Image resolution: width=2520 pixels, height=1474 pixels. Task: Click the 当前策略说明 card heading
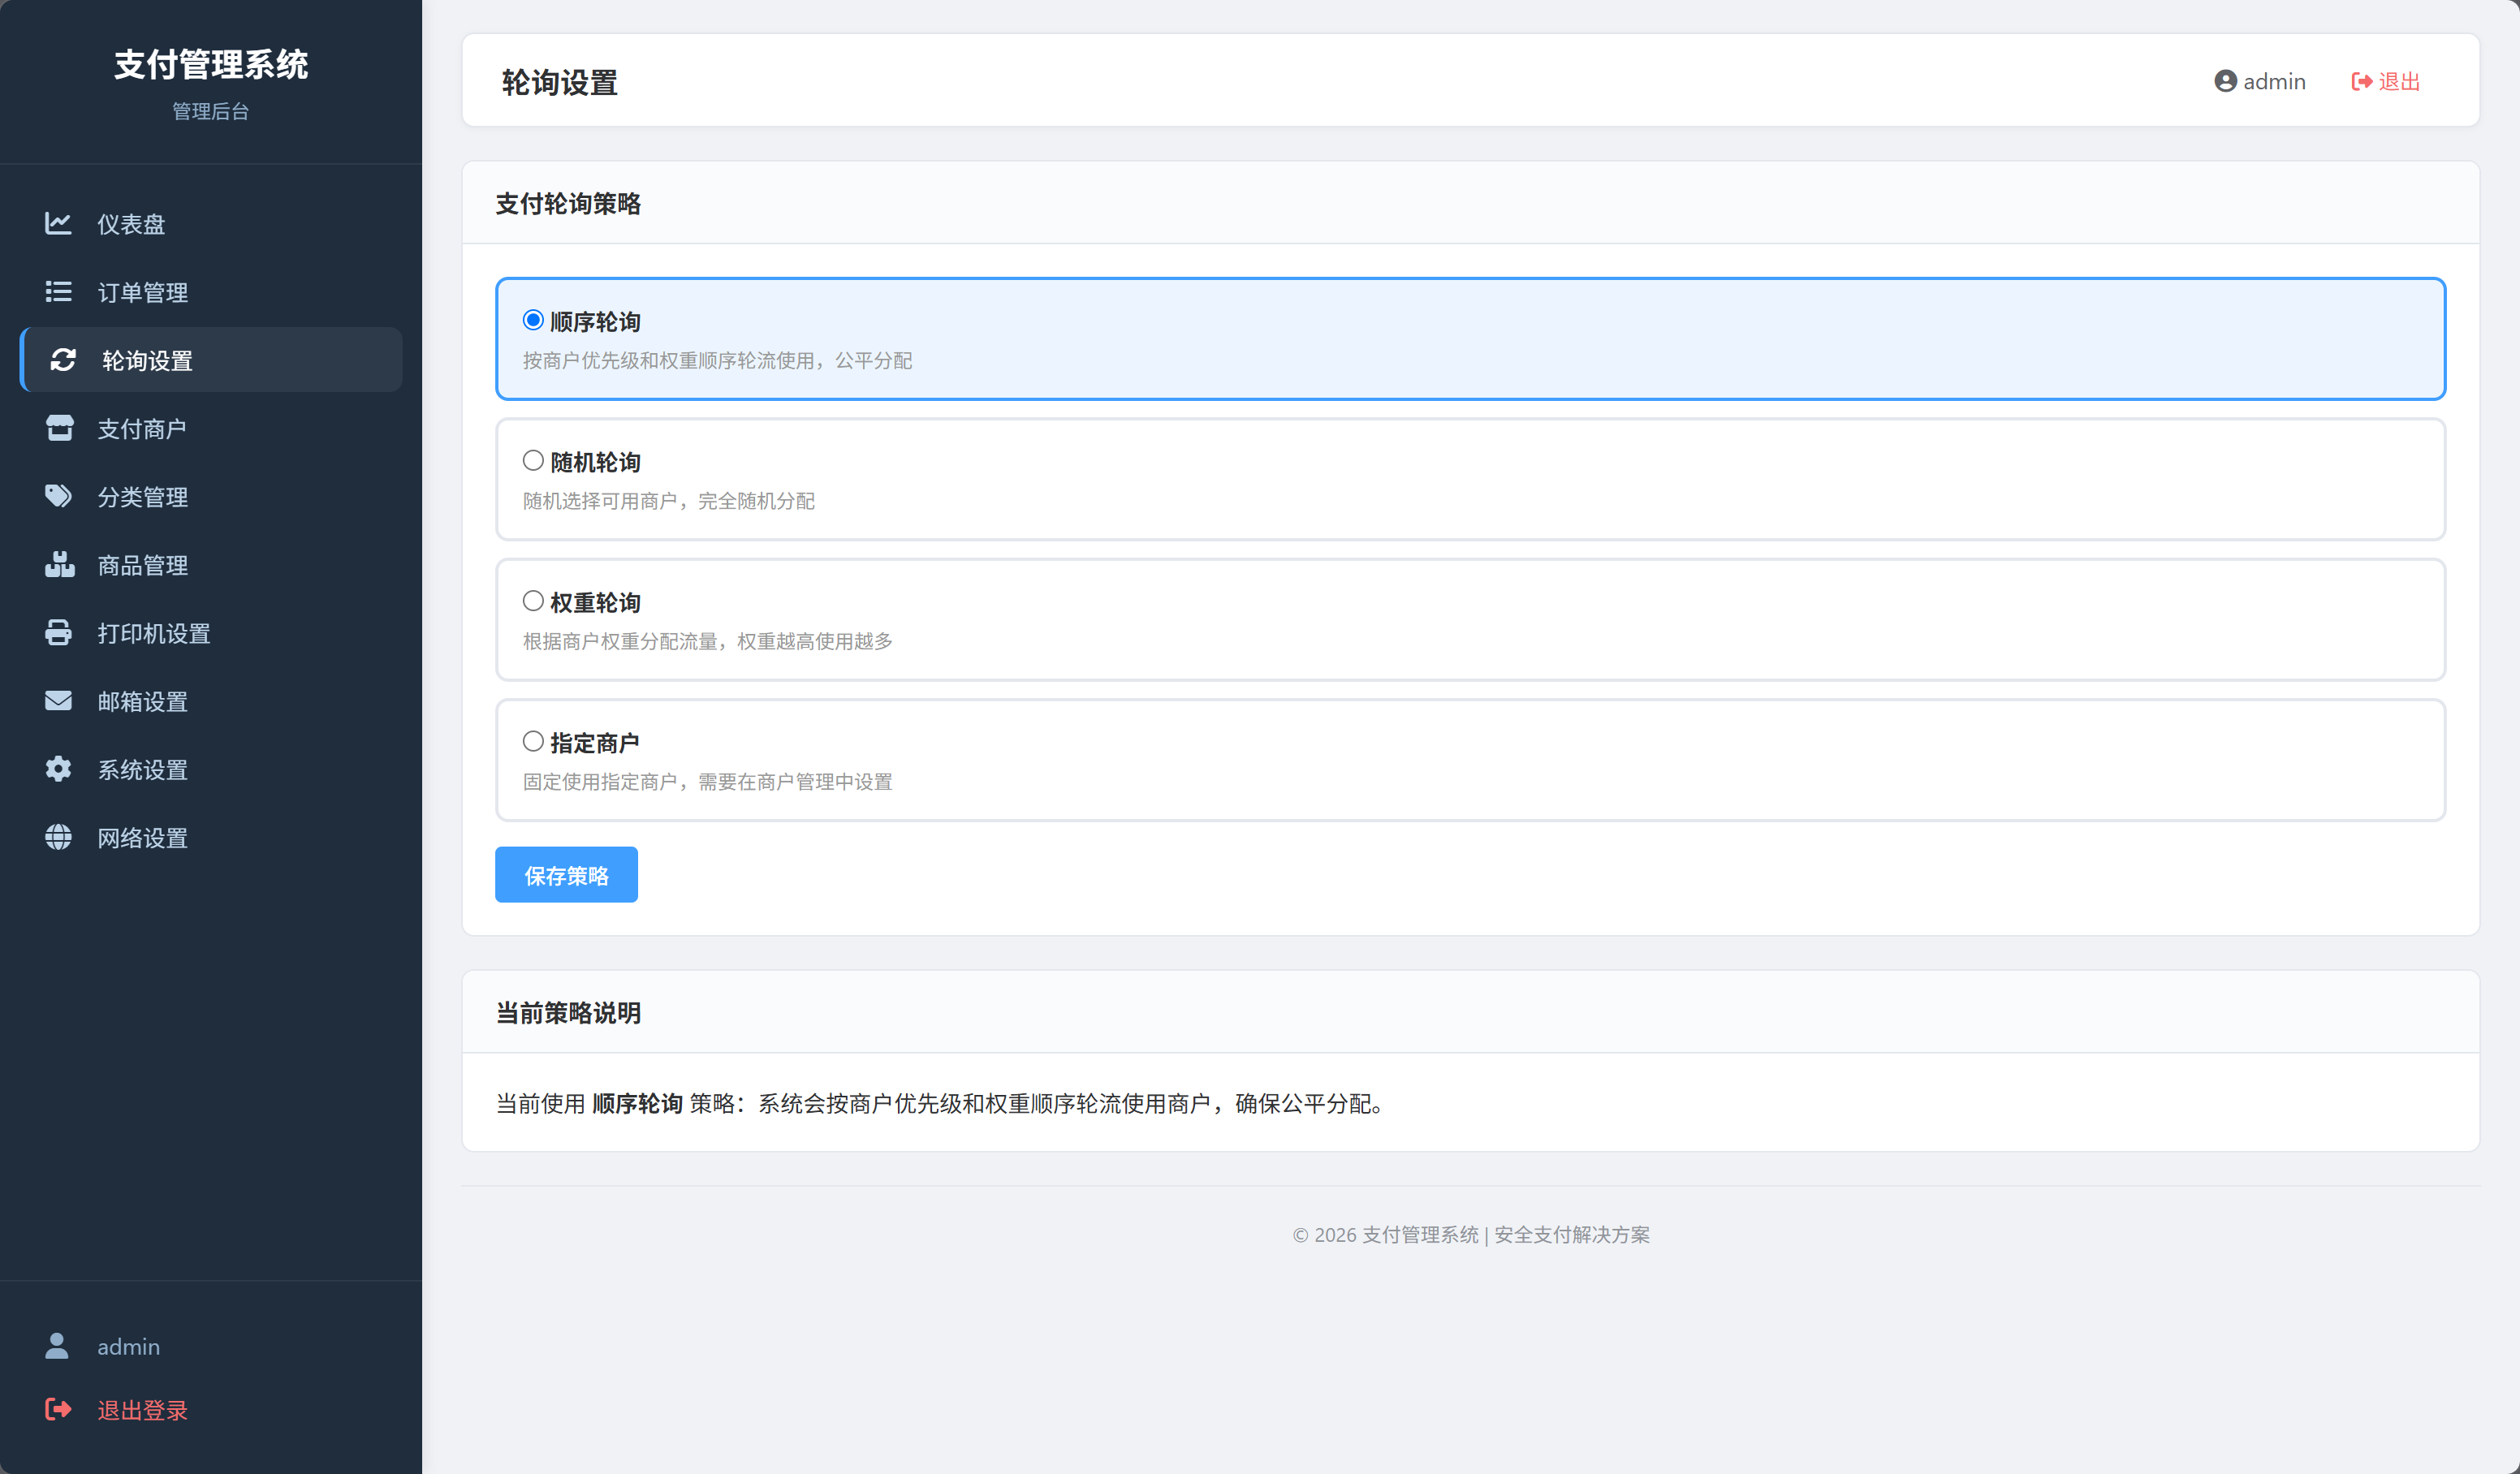pos(568,1012)
